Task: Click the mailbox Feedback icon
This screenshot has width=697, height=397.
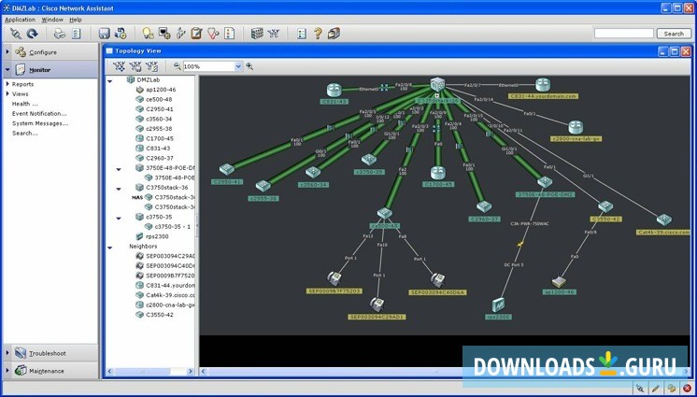Action: 334,34
